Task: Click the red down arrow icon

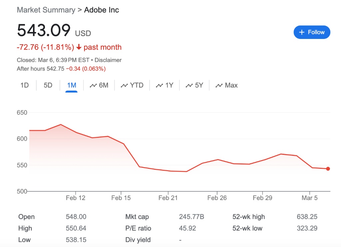Action: click(x=79, y=47)
